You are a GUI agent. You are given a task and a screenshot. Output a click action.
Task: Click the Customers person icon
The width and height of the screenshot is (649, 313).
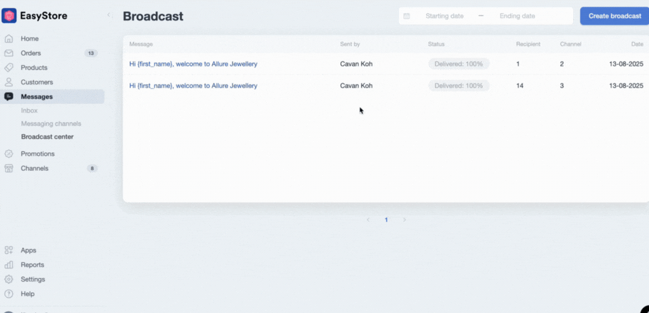[x=9, y=82]
